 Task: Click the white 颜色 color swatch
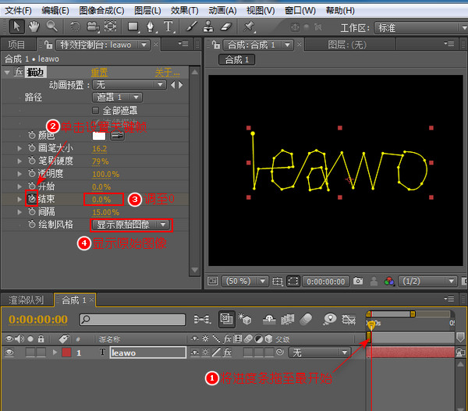click(99, 136)
